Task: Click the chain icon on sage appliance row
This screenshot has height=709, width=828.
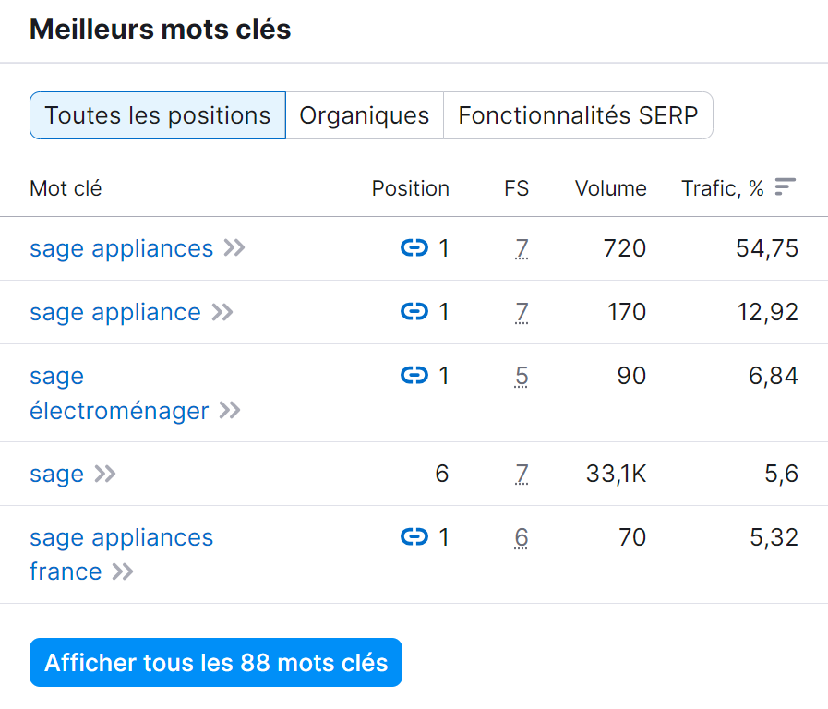Action: [x=414, y=312]
